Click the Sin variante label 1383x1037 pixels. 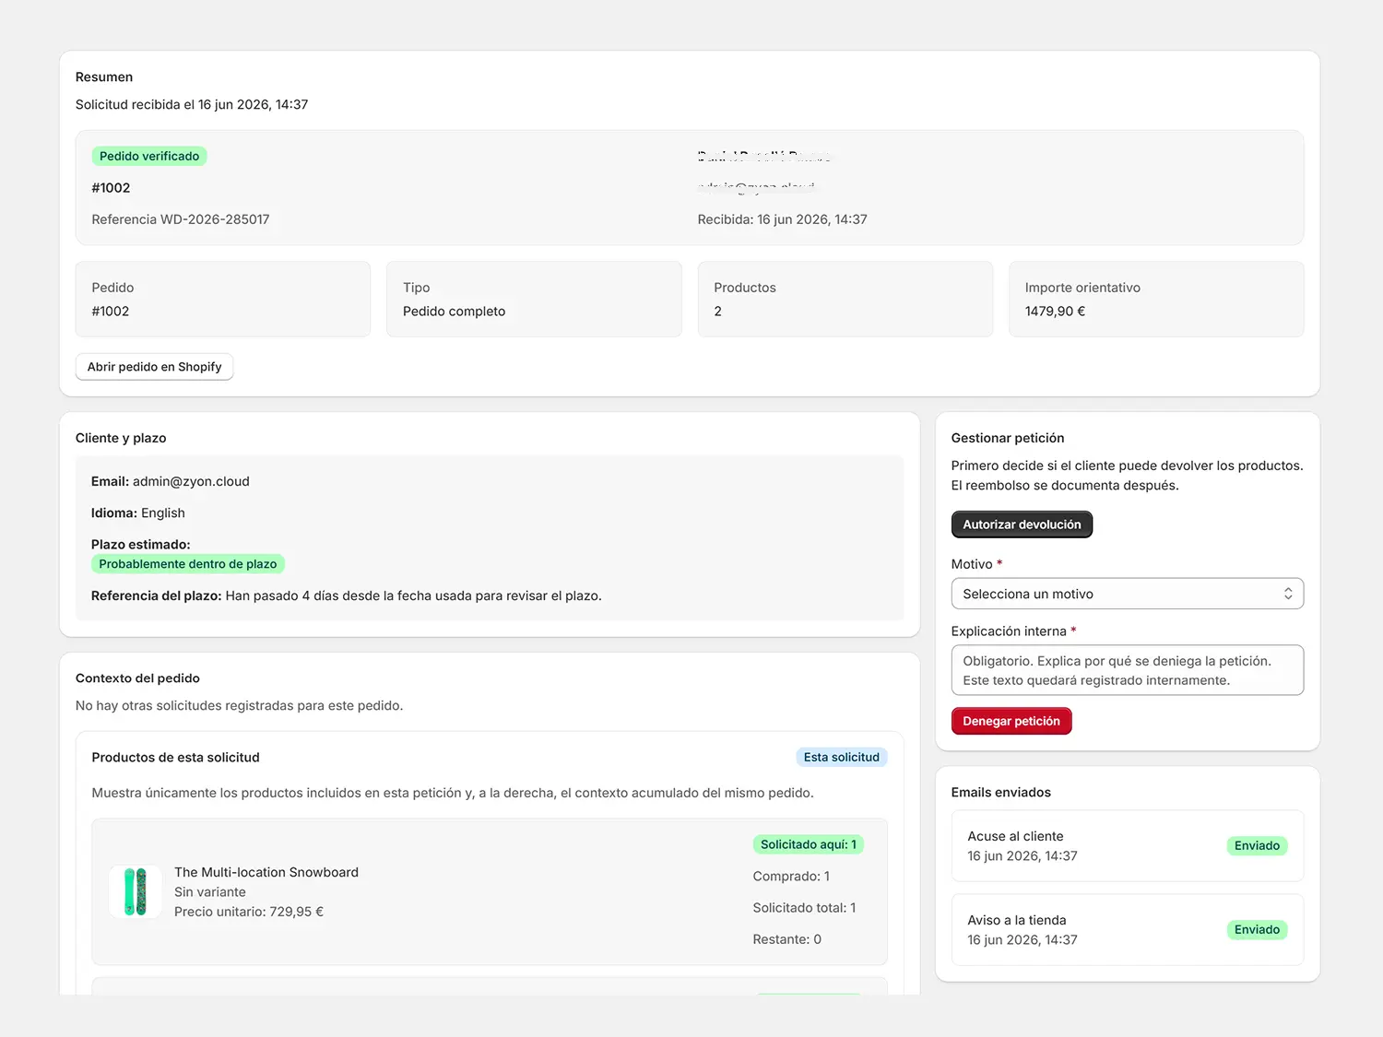pyautogui.click(x=210, y=892)
